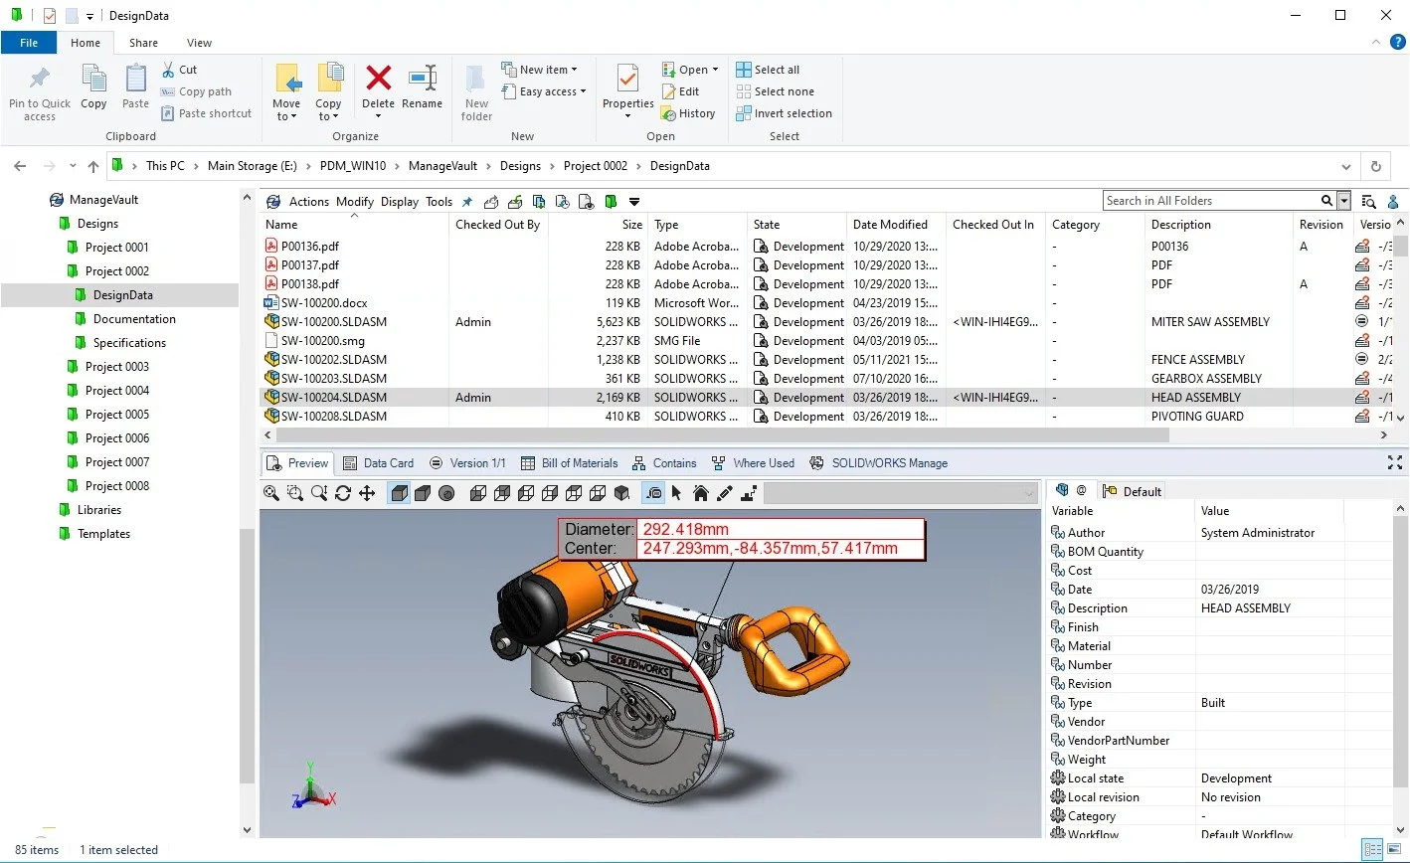
Task: Click the markup pencil icon in preview
Action: coord(725,493)
